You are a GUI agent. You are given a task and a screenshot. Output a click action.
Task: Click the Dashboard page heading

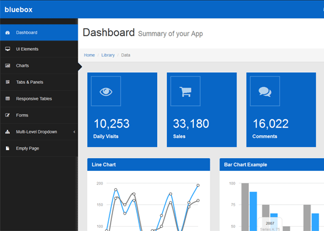point(109,32)
